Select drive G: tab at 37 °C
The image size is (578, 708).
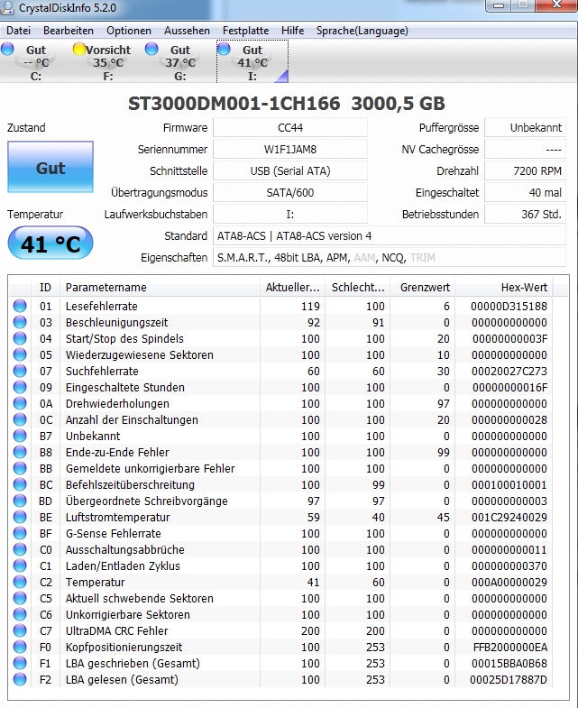click(x=180, y=62)
